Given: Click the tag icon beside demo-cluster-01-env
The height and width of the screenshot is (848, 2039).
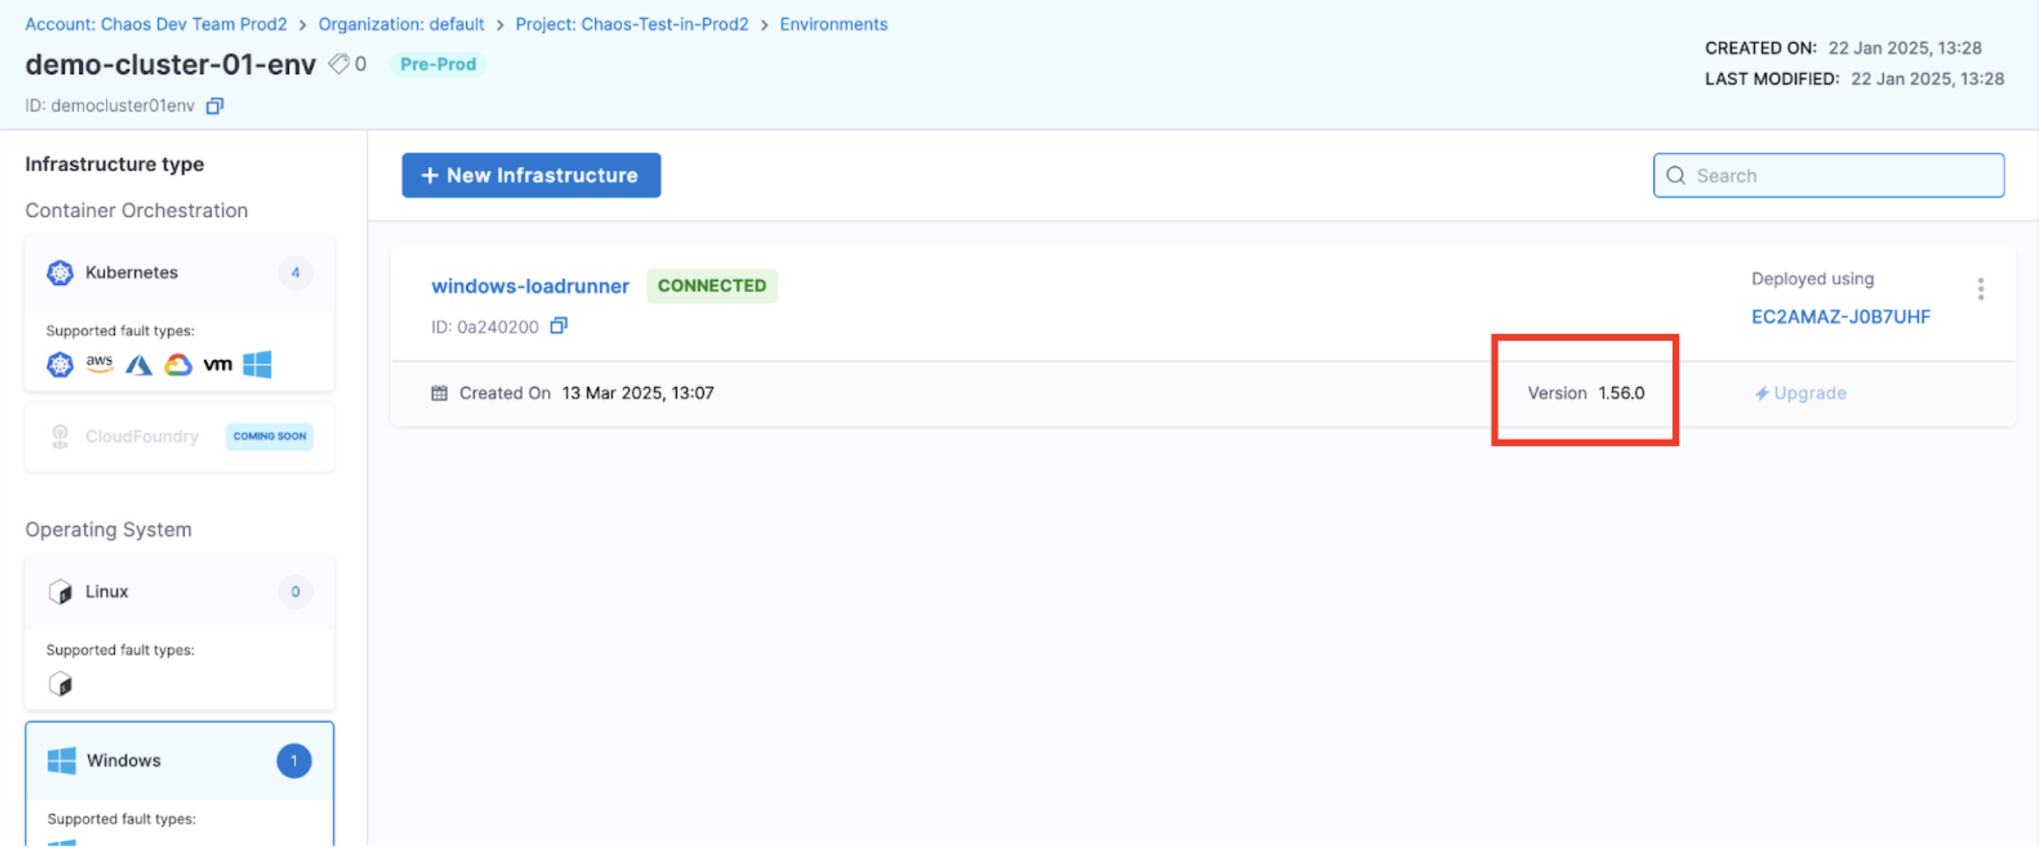Looking at the screenshot, I should 339,64.
